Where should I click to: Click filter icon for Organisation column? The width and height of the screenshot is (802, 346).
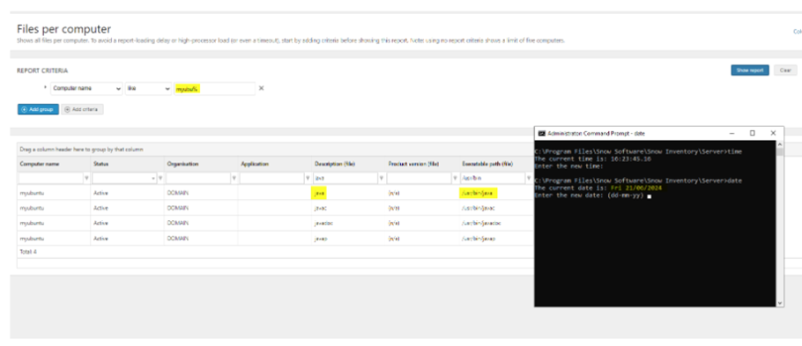tap(234, 179)
